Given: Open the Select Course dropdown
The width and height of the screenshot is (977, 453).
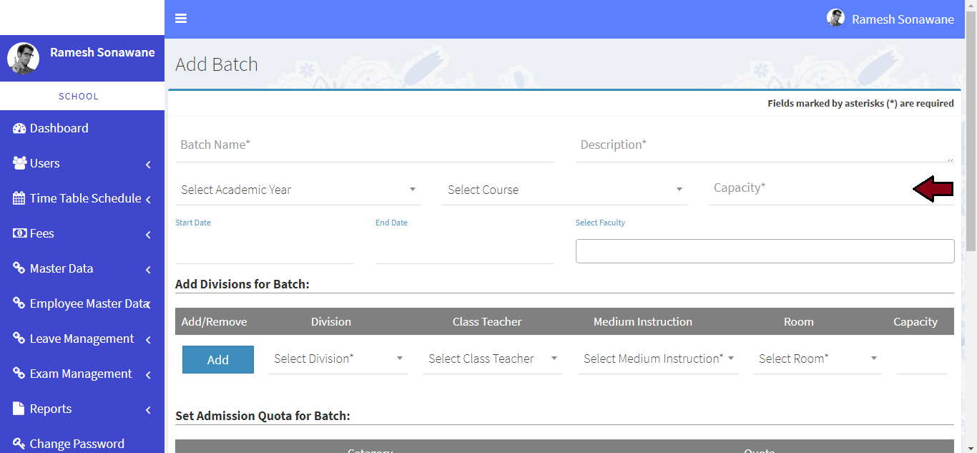Looking at the screenshot, I should coord(564,190).
